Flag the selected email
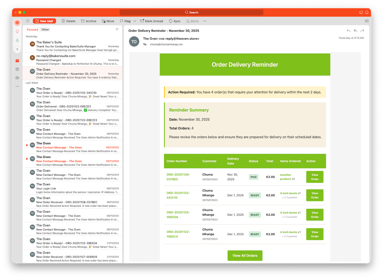Image resolution: width=383 pixels, height=279 pixels. (x=125, y=21)
